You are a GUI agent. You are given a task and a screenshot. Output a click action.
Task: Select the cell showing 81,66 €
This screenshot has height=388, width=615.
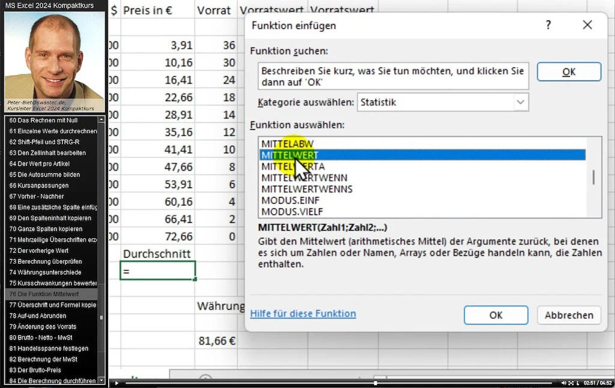217,341
